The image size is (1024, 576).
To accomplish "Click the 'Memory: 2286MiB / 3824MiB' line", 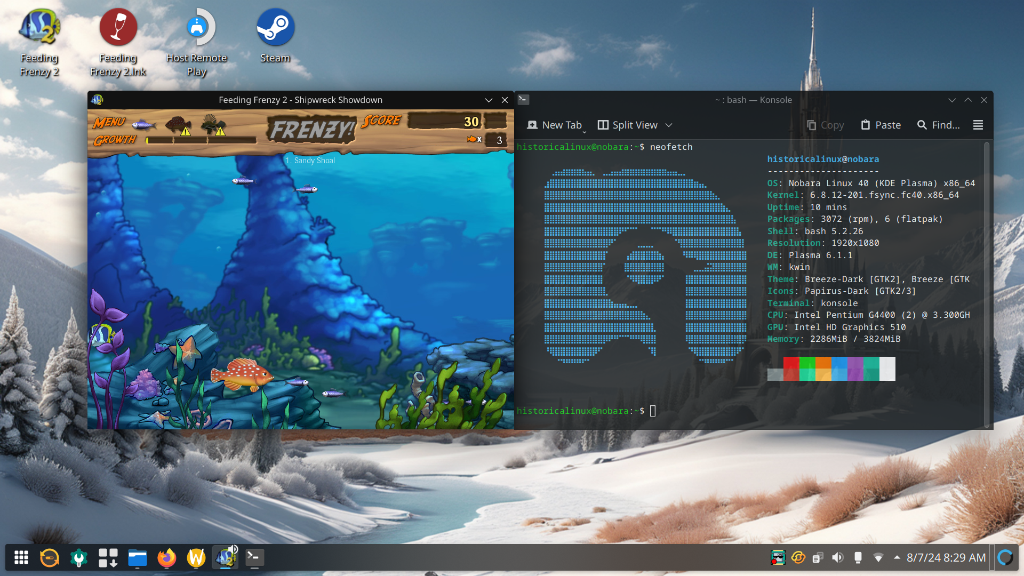I will click(x=834, y=339).
